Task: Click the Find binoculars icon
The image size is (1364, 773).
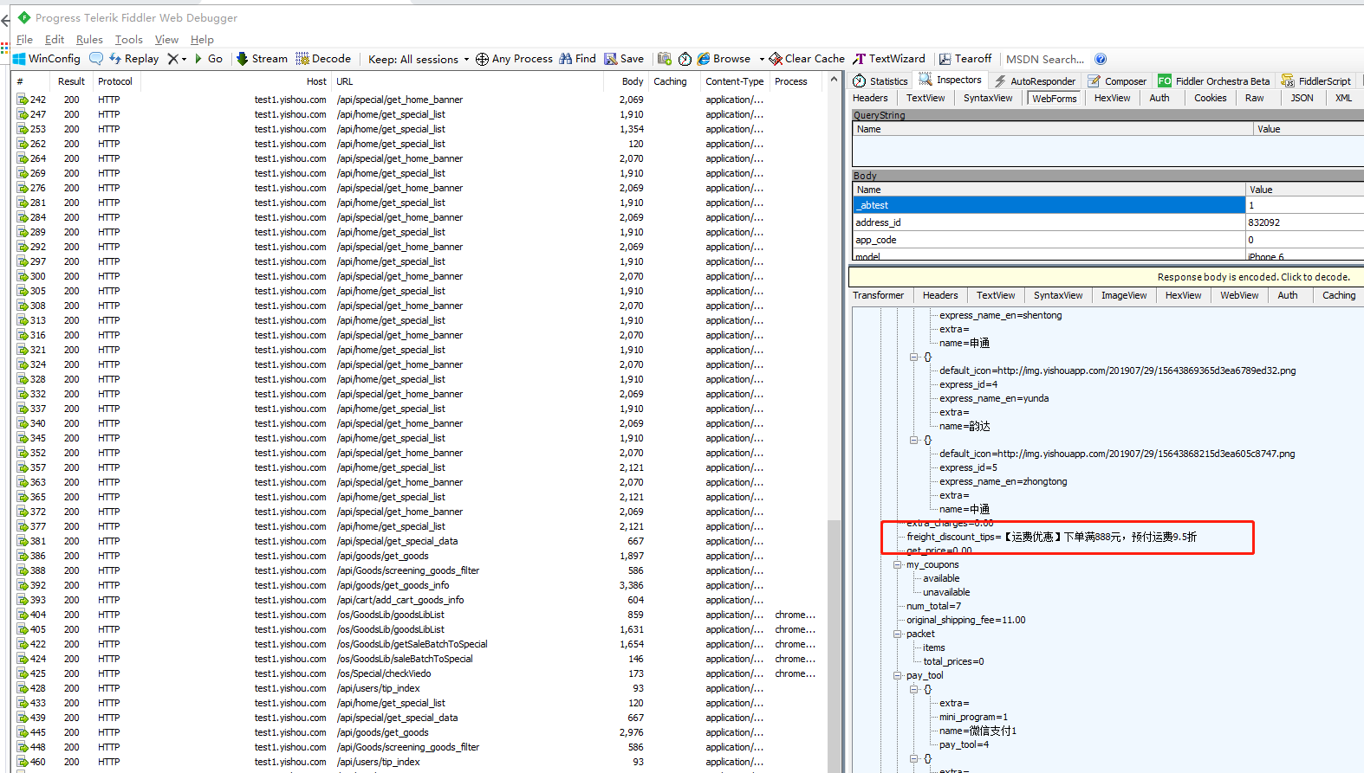Action: point(565,59)
